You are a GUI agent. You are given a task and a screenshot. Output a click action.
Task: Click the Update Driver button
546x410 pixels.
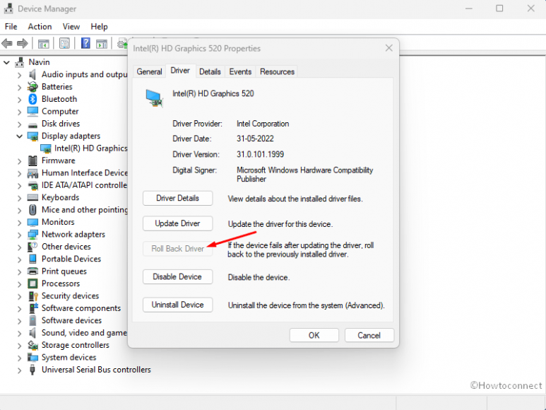177,223
